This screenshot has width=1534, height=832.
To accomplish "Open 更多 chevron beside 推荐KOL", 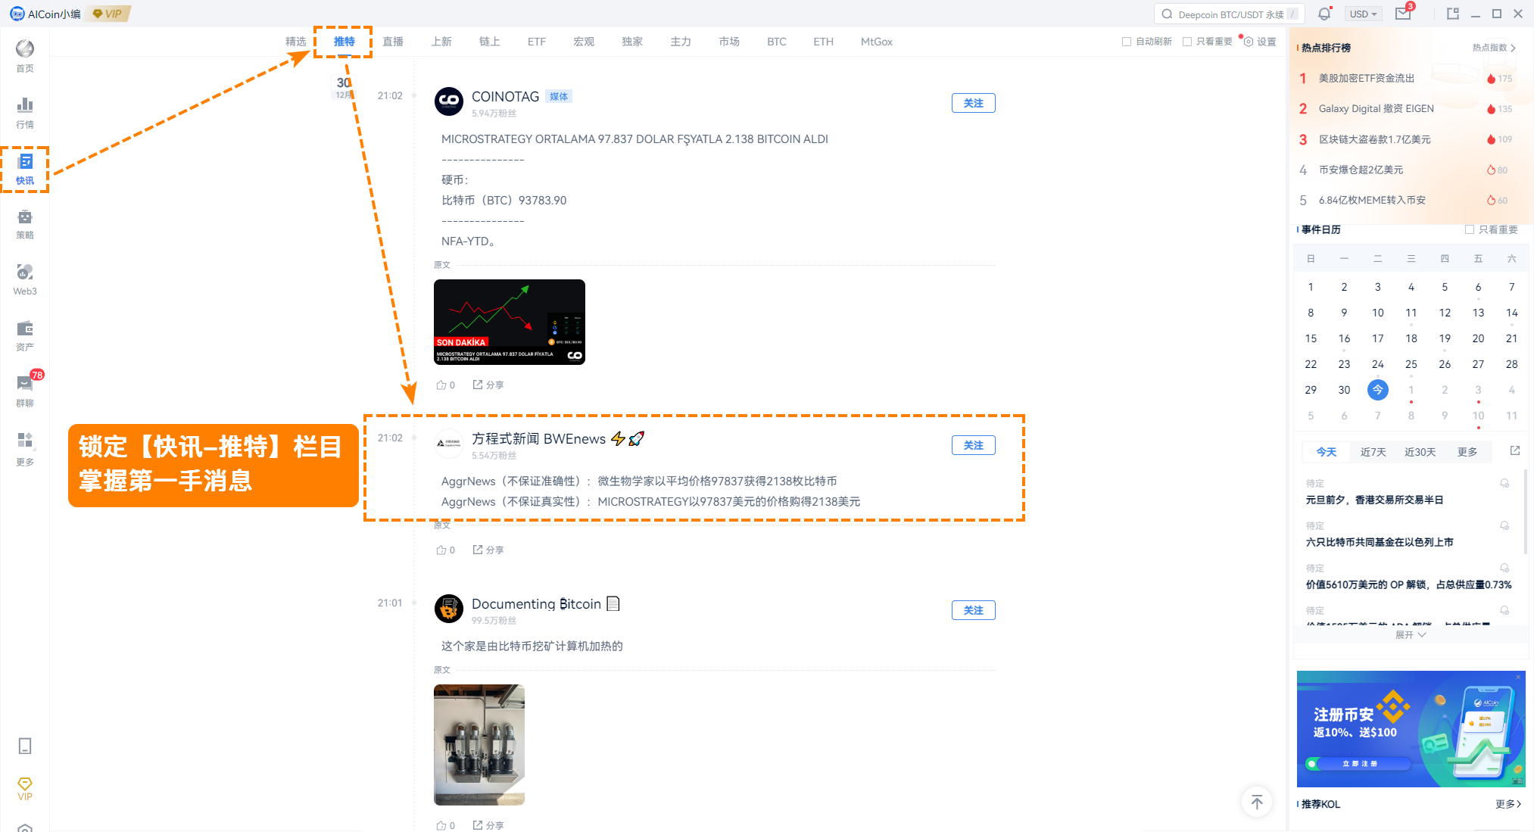I will [x=1508, y=804].
